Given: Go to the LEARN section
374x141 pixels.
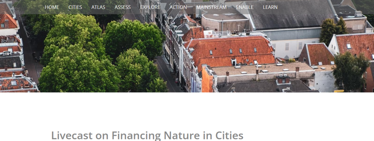Looking at the screenshot, I should tap(270, 7).
